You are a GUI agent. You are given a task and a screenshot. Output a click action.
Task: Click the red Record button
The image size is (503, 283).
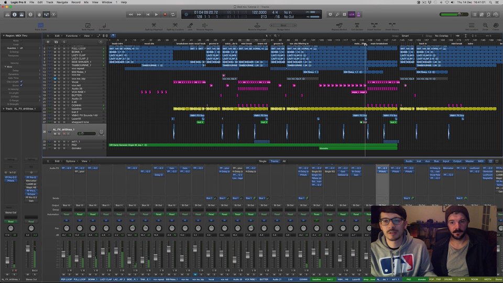tap(165, 15)
